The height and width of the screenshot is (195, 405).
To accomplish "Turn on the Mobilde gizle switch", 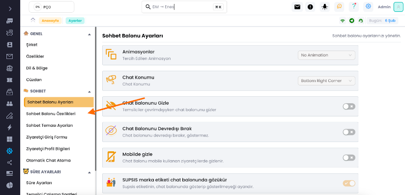I will (349, 158).
